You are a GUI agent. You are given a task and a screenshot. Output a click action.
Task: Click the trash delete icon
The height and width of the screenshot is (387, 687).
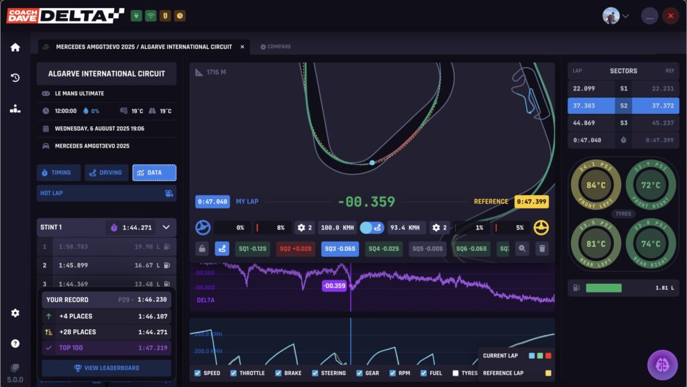[543, 249]
